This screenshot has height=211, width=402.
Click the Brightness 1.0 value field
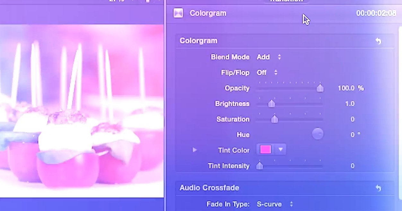pos(350,104)
